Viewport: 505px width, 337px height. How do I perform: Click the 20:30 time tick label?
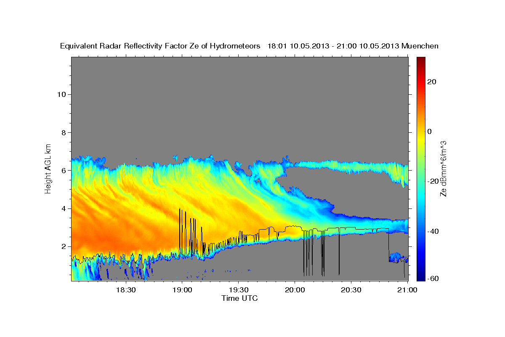(x=351, y=290)
